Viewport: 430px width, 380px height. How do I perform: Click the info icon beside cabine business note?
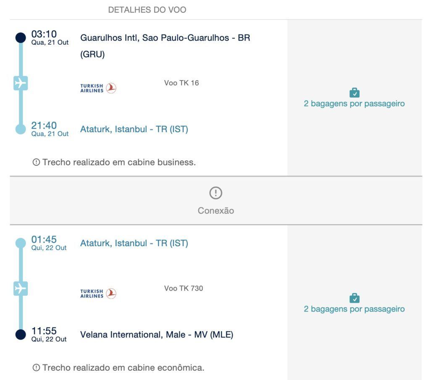point(36,162)
